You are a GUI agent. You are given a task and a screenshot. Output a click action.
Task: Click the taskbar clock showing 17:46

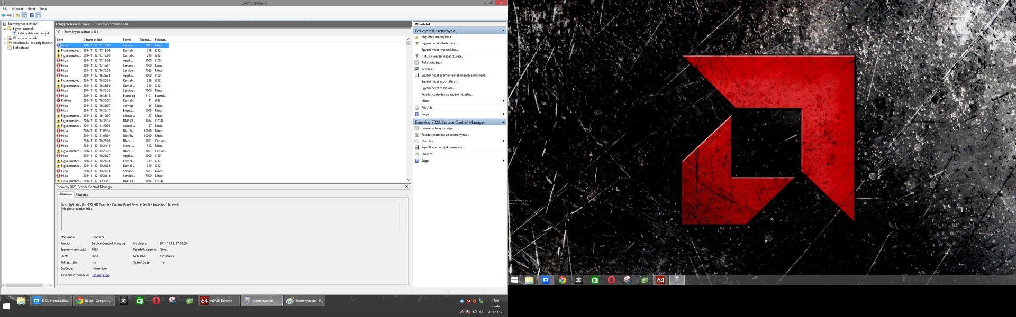[495, 301]
